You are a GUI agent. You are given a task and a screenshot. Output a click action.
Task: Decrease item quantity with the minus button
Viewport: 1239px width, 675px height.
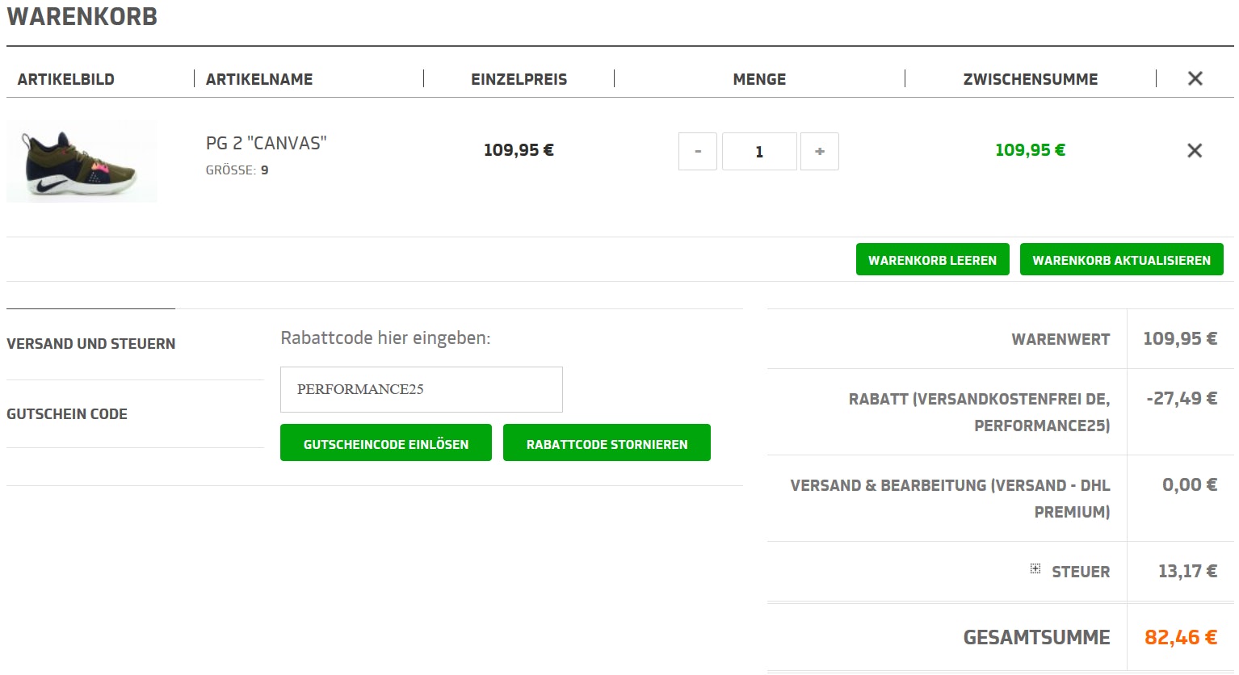[698, 152]
